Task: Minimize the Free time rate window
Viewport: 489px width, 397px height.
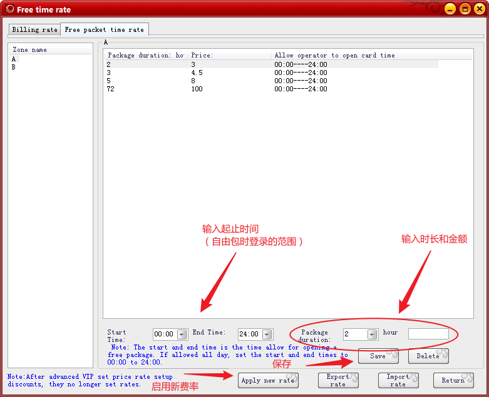Action: (x=450, y=9)
